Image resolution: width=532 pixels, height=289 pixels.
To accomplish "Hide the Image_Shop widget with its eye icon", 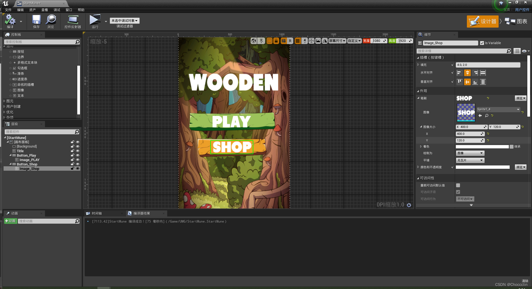I will click(78, 168).
